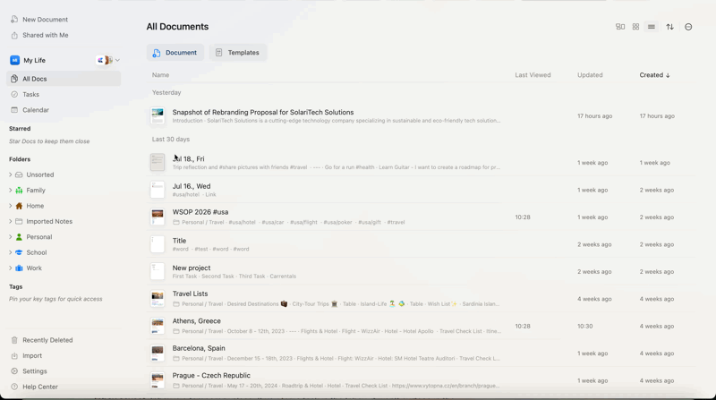The height and width of the screenshot is (400, 716).
Task: Click the WSOP 2026 thumbnail image
Action: pos(158,217)
